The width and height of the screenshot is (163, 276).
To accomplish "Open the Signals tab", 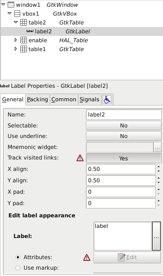I will 89,100.
